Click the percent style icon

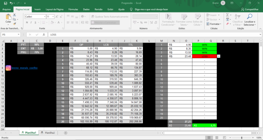point(141,23)
